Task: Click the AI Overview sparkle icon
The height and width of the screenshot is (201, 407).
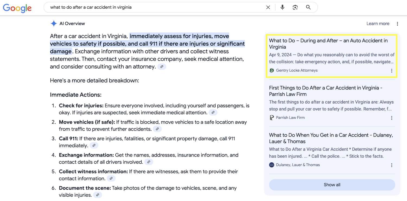Action: pos(54,24)
